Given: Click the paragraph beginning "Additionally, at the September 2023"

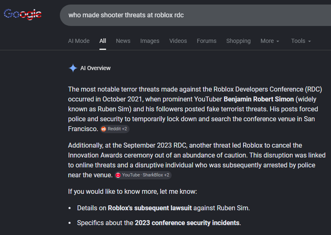Looking at the screenshot, I should [x=197, y=160].
